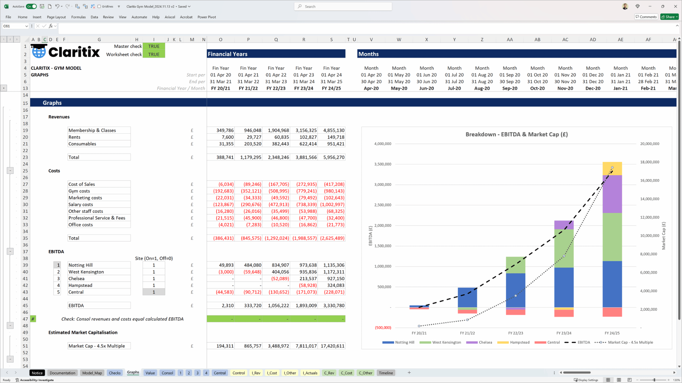Enable the Gridlines checkbox
682x383 pixels.
[99, 6]
